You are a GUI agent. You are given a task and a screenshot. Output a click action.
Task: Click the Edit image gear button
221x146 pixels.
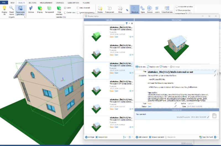coord(175,67)
